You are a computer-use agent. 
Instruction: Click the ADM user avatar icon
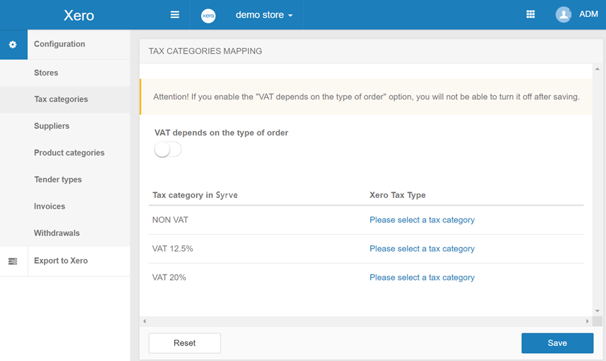(563, 15)
